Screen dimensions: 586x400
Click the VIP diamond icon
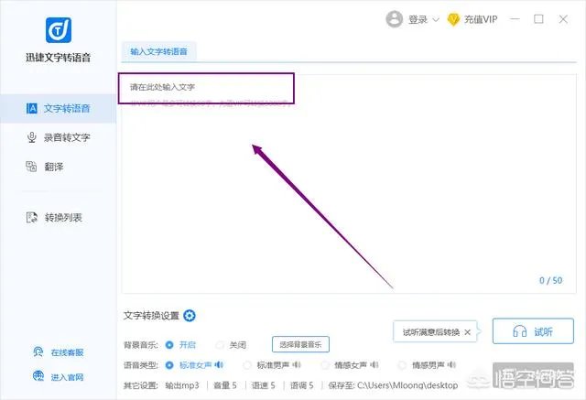click(x=453, y=19)
